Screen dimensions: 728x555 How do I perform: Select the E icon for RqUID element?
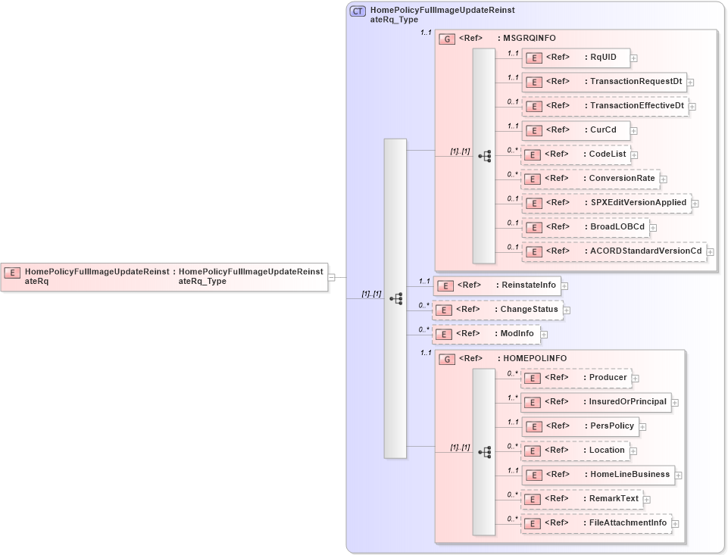(533, 58)
